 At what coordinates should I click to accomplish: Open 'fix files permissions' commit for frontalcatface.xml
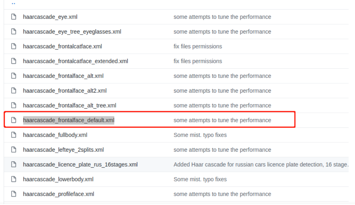pyautogui.click(x=198, y=46)
